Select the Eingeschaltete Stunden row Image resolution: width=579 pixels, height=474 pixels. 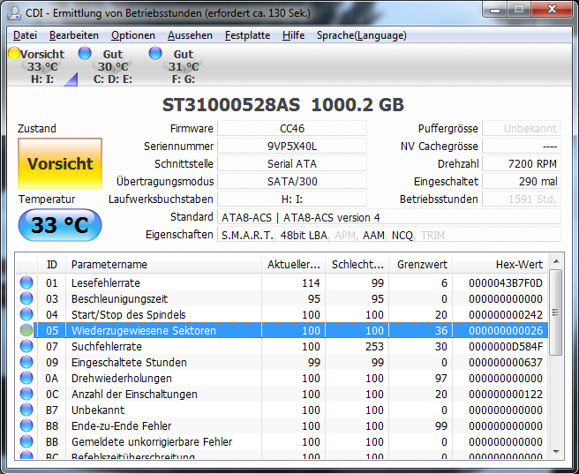(282, 362)
